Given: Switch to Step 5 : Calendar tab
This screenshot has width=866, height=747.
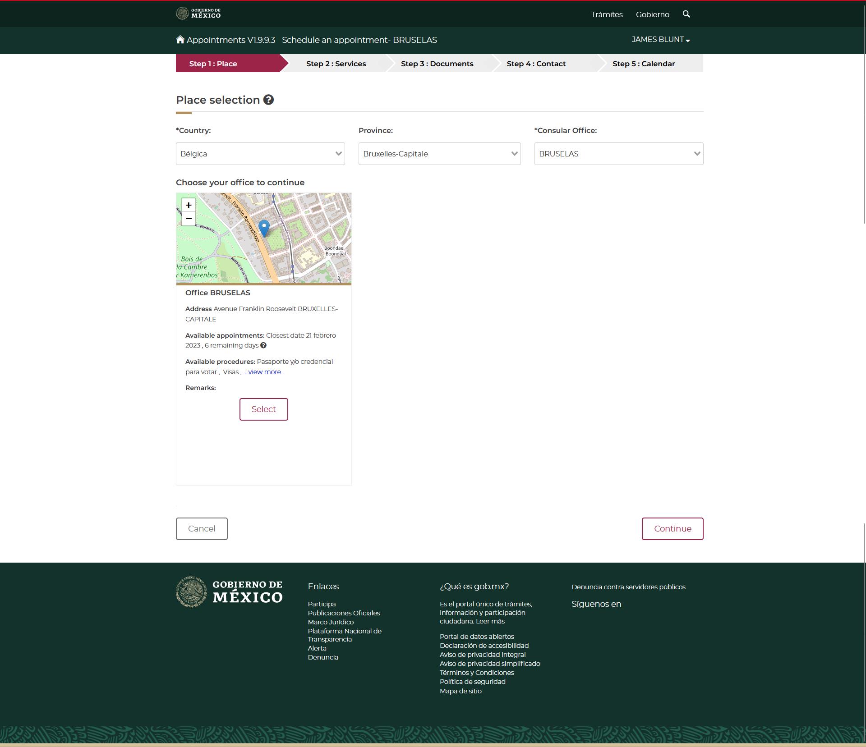Looking at the screenshot, I should pos(643,64).
